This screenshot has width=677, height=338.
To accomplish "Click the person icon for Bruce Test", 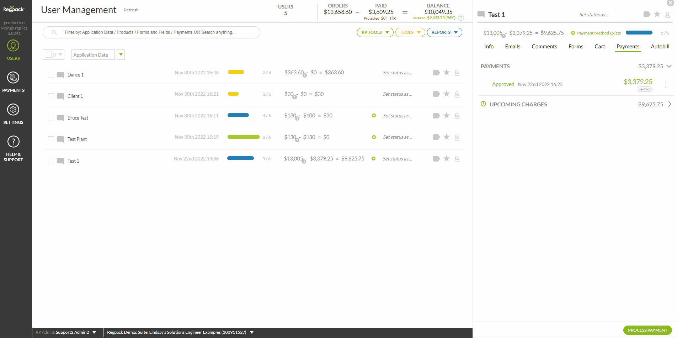I will pos(457,116).
